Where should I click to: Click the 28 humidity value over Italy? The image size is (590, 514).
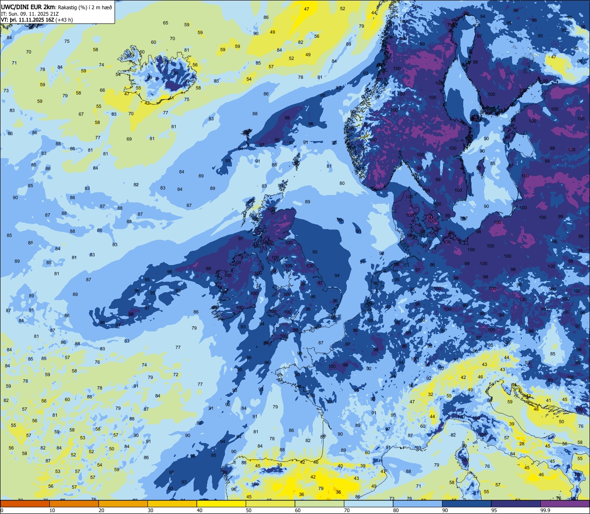521,443
